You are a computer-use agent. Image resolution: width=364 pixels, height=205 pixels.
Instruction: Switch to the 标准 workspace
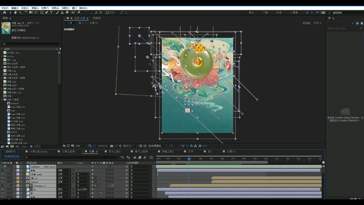279,13
